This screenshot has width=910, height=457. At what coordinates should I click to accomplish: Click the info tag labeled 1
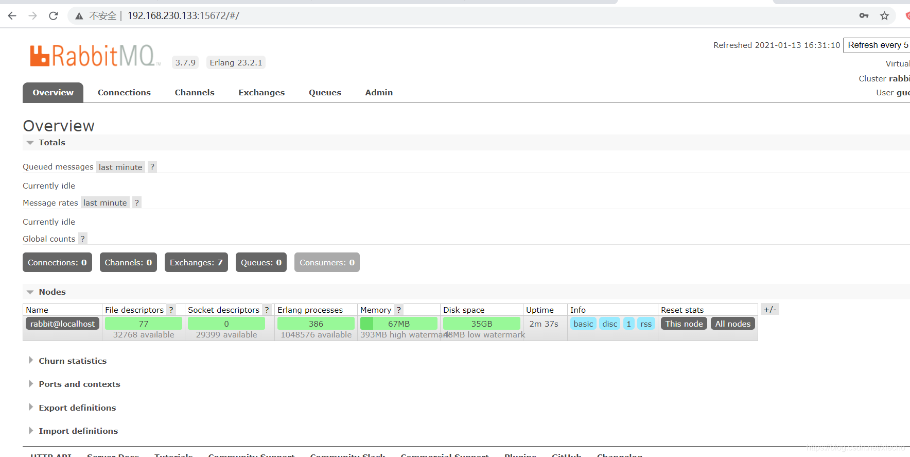(x=628, y=324)
